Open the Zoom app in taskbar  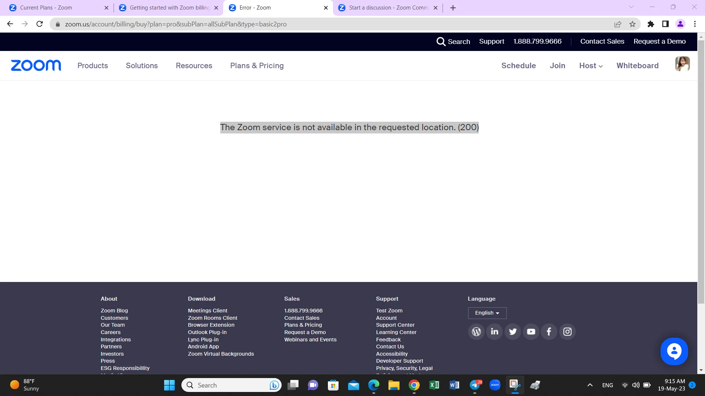(x=495, y=385)
